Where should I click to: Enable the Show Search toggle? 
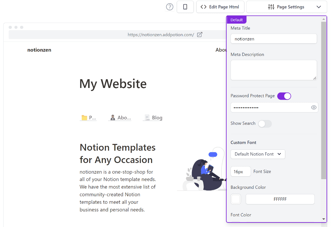(265, 124)
